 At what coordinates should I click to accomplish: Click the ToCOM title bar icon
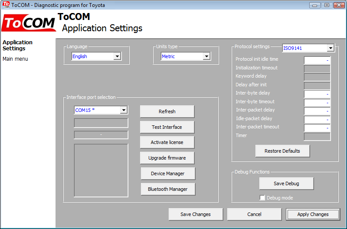point(6,5)
